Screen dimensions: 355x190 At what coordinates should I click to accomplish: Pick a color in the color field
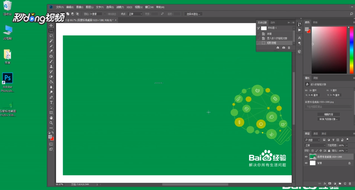329,50
